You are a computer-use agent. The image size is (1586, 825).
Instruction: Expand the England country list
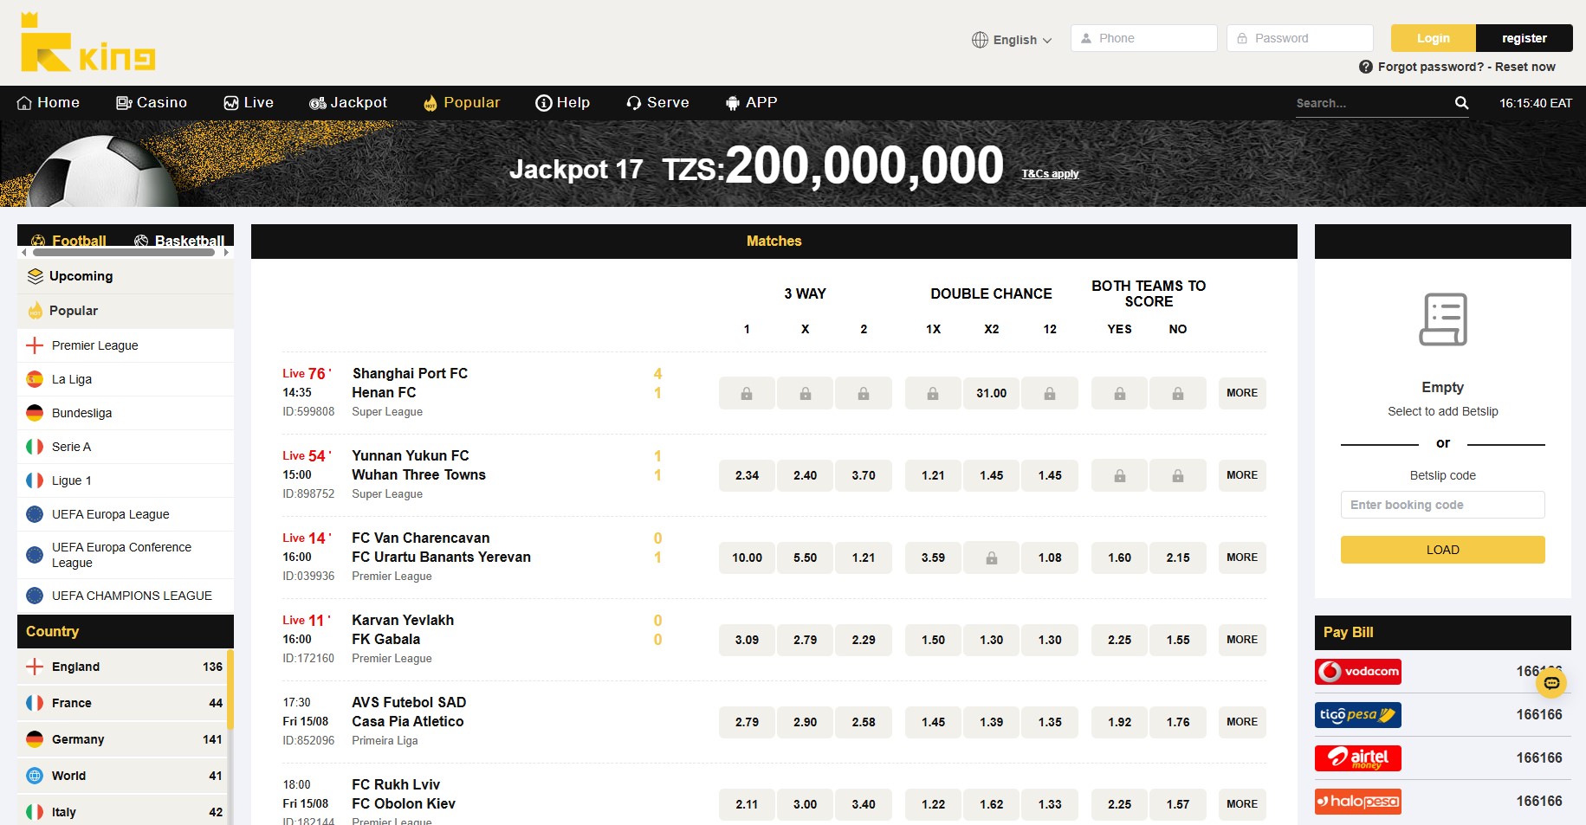(x=125, y=667)
